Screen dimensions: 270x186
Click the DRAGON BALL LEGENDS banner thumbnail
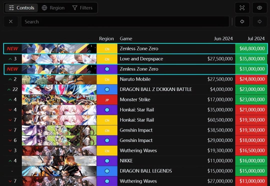59,171
